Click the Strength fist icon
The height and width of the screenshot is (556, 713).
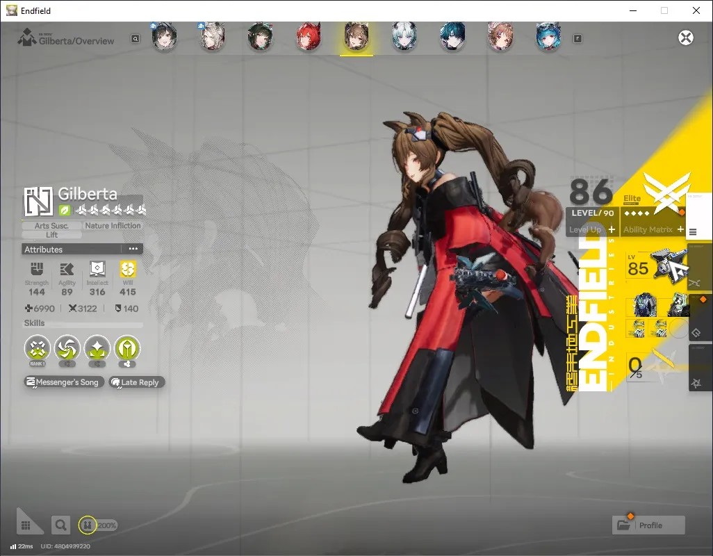(37, 269)
